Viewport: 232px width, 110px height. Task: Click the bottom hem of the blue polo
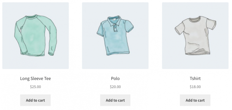click(x=118, y=53)
